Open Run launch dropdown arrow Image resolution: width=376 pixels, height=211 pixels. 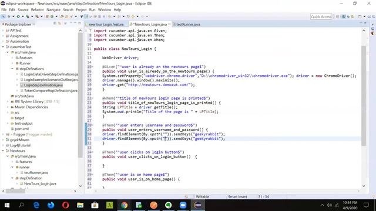tap(22, 16)
